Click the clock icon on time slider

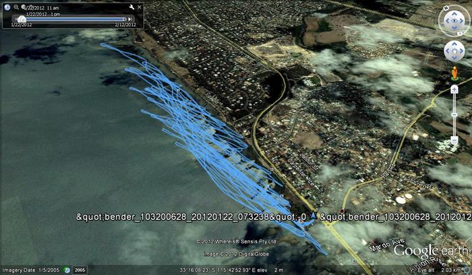(7, 7)
